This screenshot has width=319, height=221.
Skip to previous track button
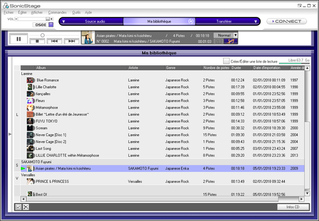click(x=54, y=41)
